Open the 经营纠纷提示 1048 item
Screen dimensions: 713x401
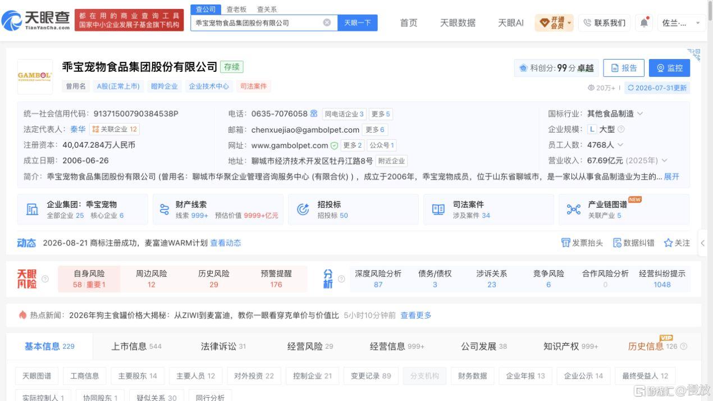[x=662, y=279]
